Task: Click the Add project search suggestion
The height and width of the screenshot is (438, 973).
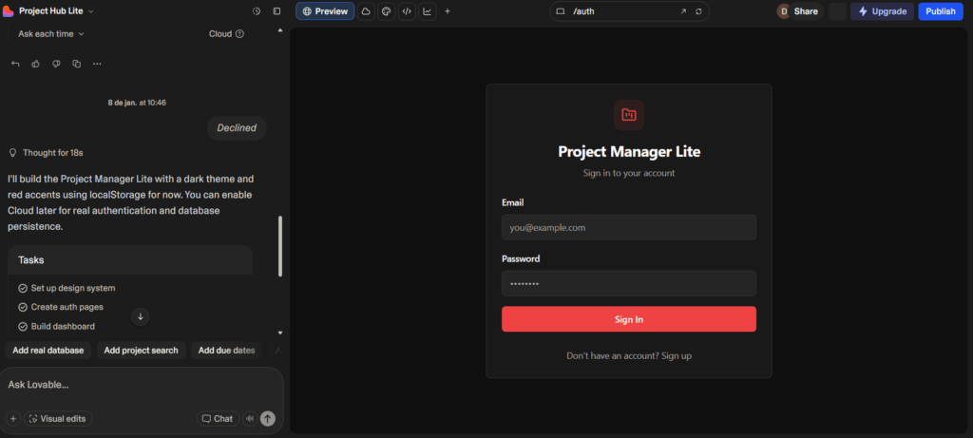Action: [x=141, y=351]
